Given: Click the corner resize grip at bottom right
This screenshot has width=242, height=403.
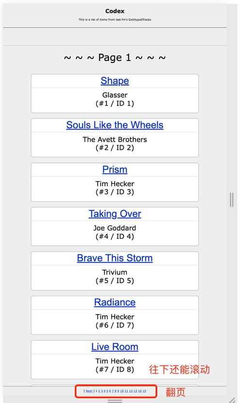Looking at the screenshot, I should pyautogui.click(x=232, y=400).
